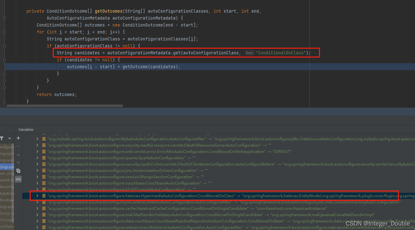Click map entry icon of CouchbaseAutoConfiguration row

pyautogui.click(x=44, y=183)
